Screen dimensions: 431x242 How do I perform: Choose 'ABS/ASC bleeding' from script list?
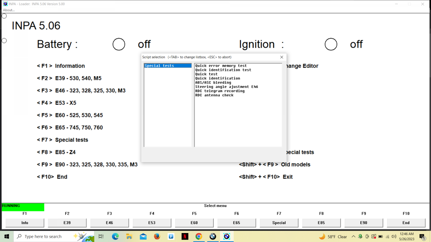pos(213,82)
